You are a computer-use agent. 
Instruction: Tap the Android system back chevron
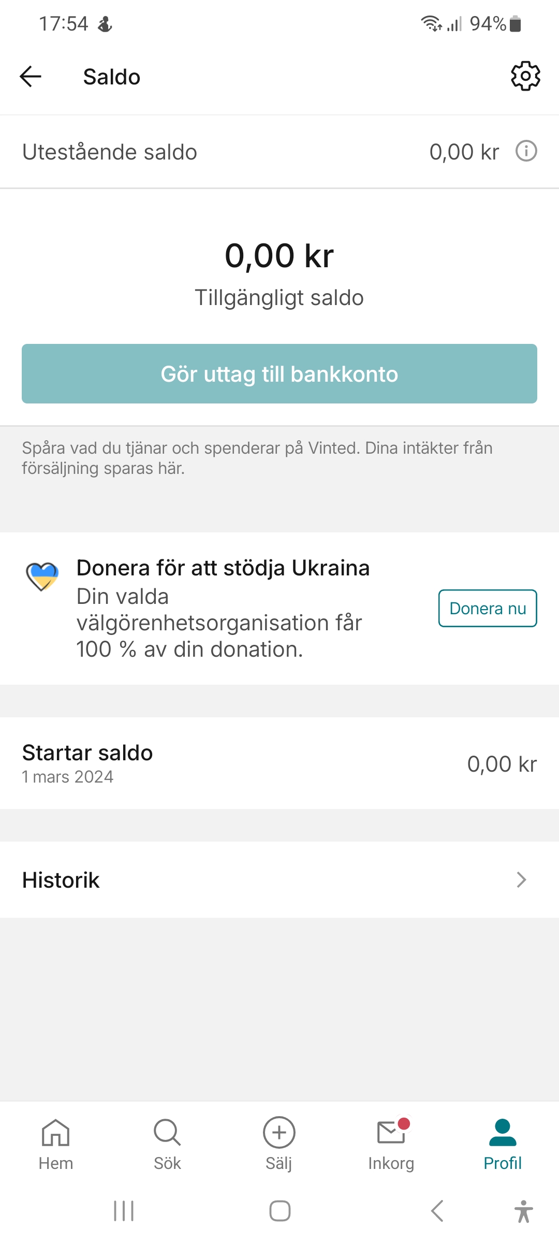point(437,1211)
